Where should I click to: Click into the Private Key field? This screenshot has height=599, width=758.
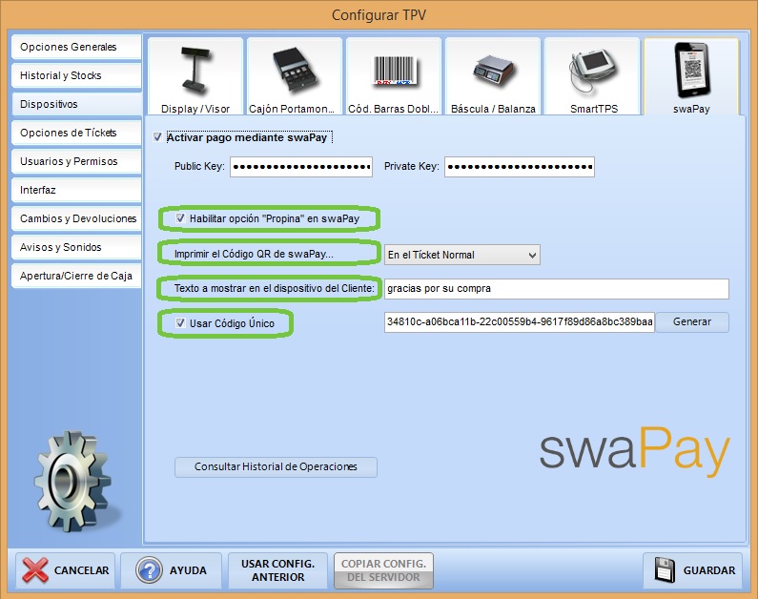pos(520,167)
